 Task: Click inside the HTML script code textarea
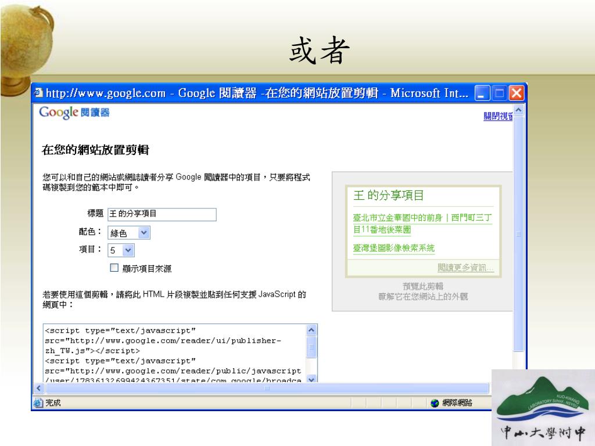pyautogui.click(x=175, y=354)
